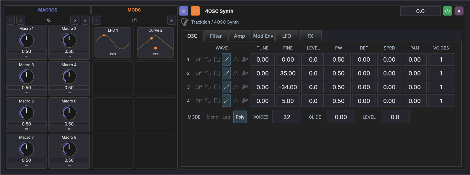Open the Amp tab
This screenshot has height=175, width=470.
tap(240, 36)
